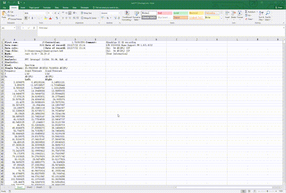Open the Merge & Center dropdown arrow
The image size is (286, 193).
pos(98,18)
